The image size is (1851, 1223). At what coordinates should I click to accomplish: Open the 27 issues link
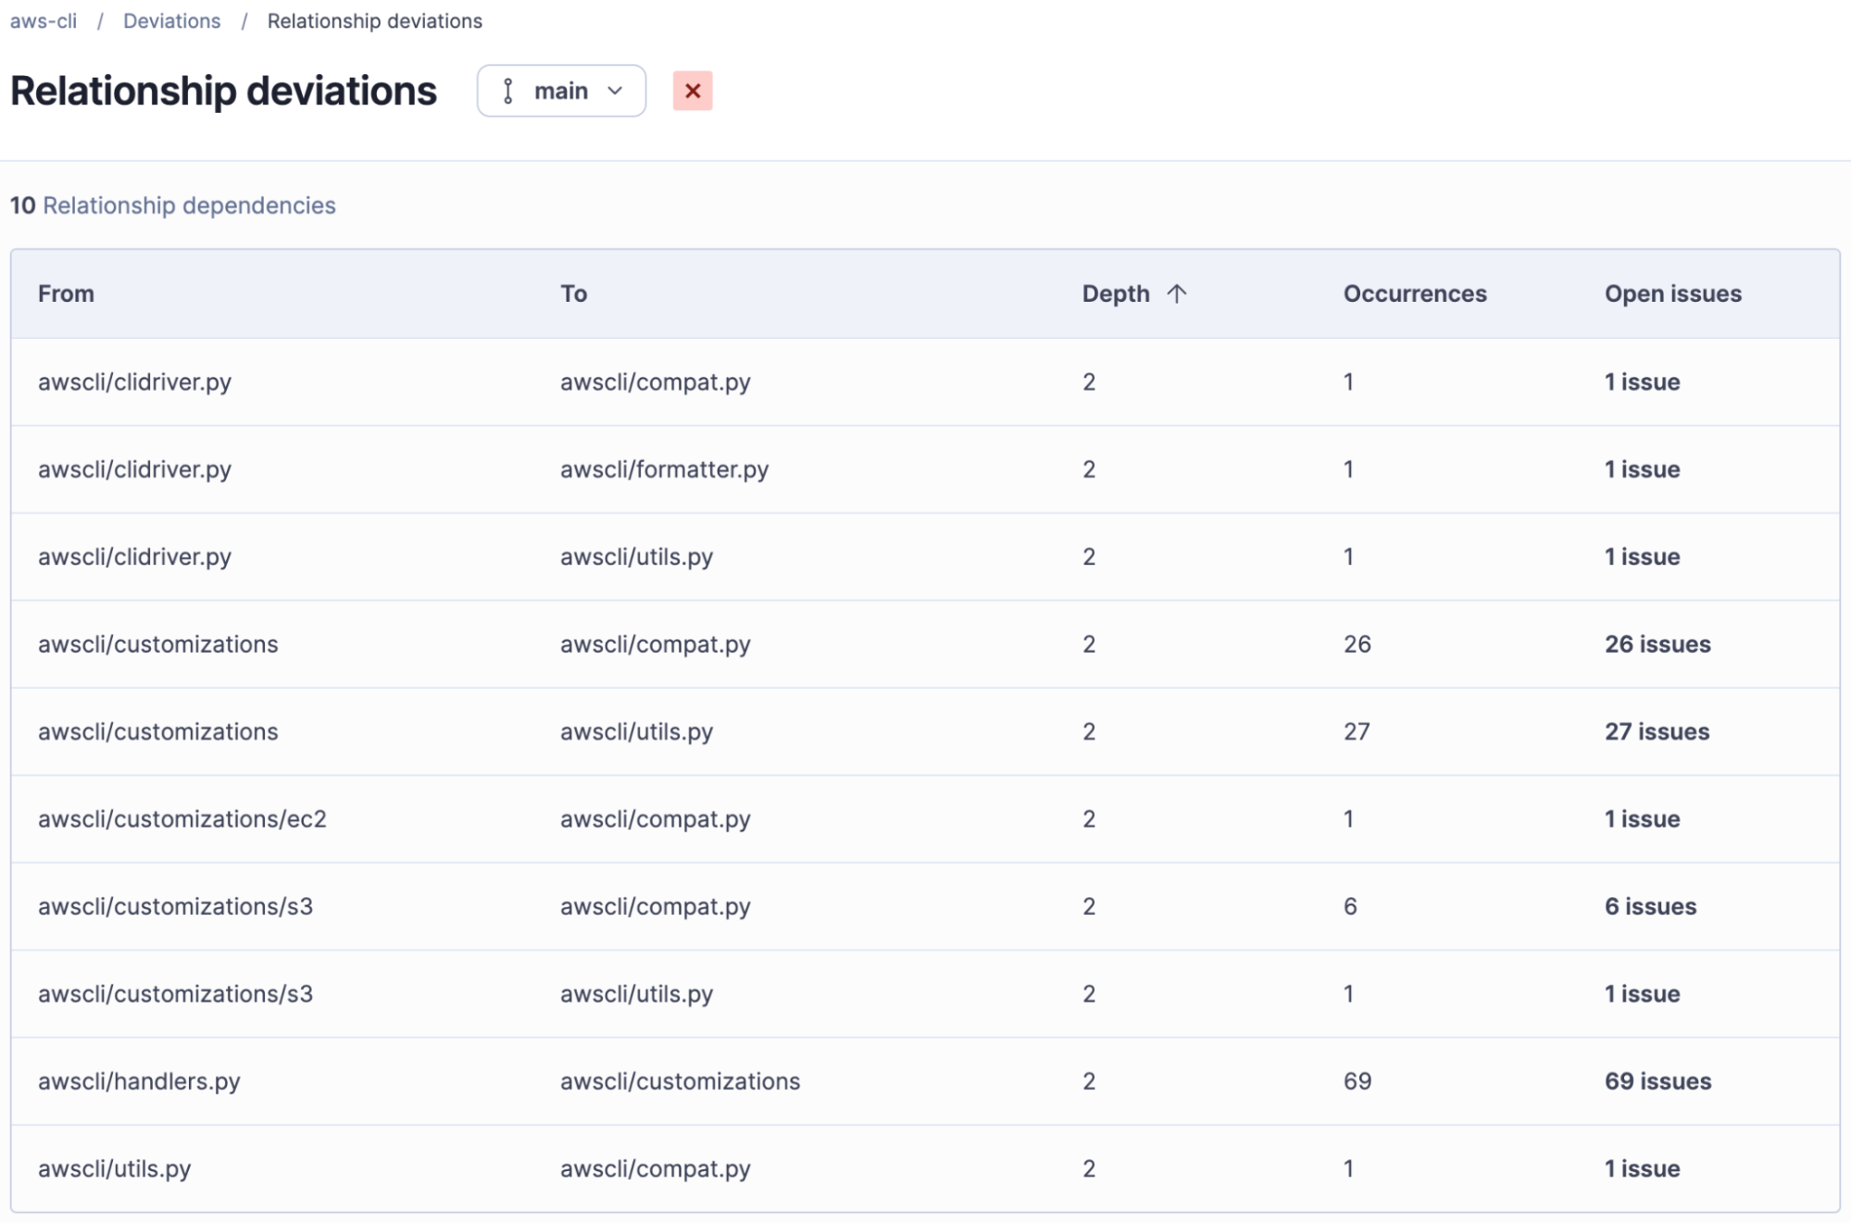(1657, 731)
